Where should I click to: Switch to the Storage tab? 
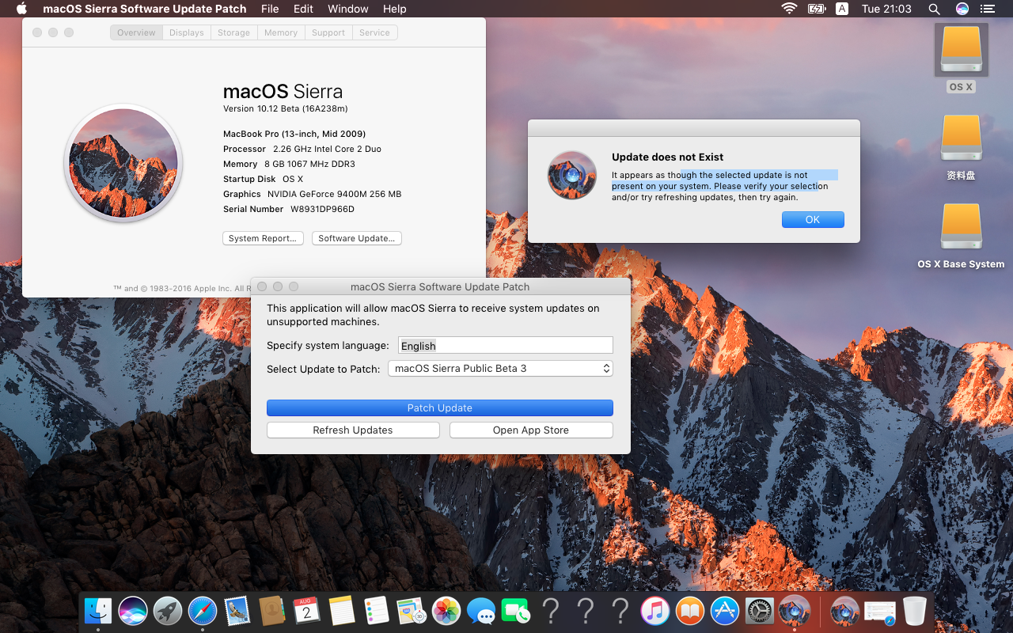point(234,32)
